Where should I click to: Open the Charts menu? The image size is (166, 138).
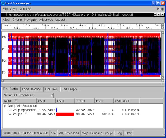tap(17, 20)
